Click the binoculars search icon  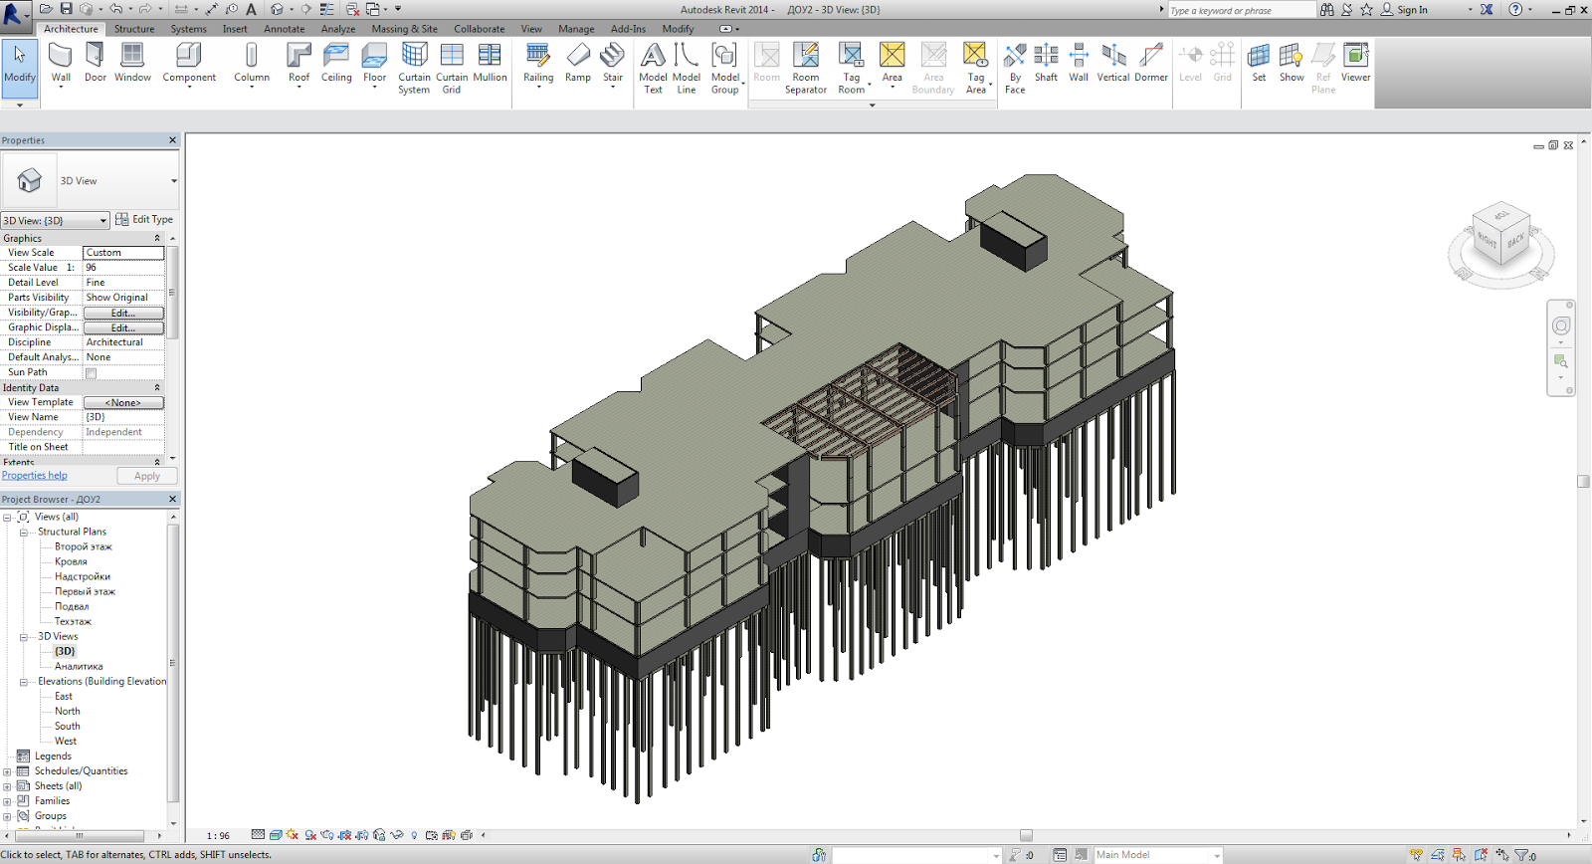coord(1327,10)
